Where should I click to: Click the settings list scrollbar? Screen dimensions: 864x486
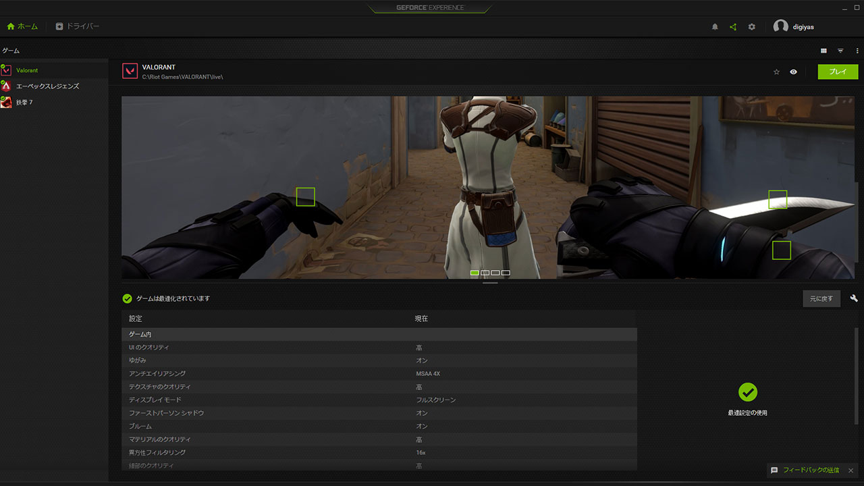[x=857, y=376]
